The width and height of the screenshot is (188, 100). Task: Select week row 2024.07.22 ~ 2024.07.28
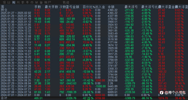16,86
